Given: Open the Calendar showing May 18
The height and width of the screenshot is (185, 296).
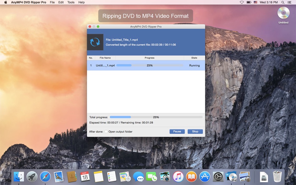Looking at the screenshot, I should 85,177.
